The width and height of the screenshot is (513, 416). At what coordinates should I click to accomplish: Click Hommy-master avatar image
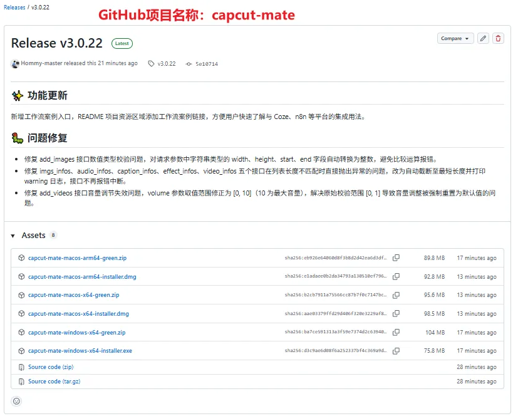15,63
